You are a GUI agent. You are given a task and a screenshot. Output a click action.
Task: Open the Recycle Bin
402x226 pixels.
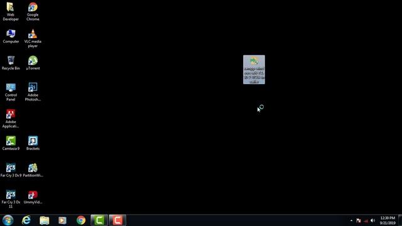pos(11,63)
